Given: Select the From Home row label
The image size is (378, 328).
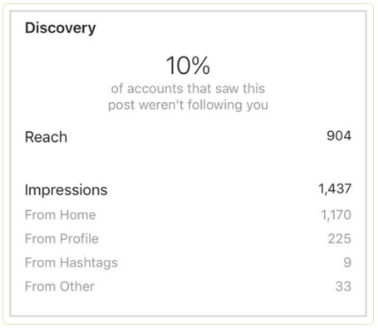Looking at the screenshot, I should pyautogui.click(x=60, y=215).
